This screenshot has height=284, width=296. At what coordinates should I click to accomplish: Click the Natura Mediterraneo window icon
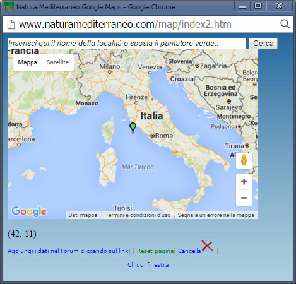point(9,7)
